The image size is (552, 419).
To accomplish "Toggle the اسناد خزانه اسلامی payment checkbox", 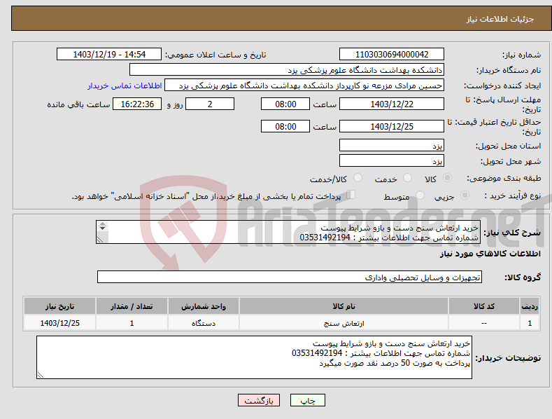I will click(351, 194).
